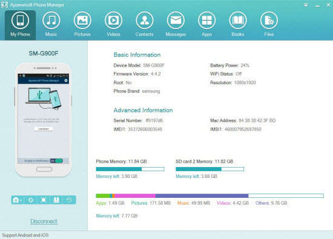The image size is (333, 239).
Task: Click the Resolution 1080x1920 value
Action: pyautogui.click(x=245, y=82)
